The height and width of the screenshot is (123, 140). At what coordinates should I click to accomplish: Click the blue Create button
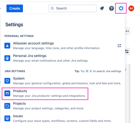point(15,8)
